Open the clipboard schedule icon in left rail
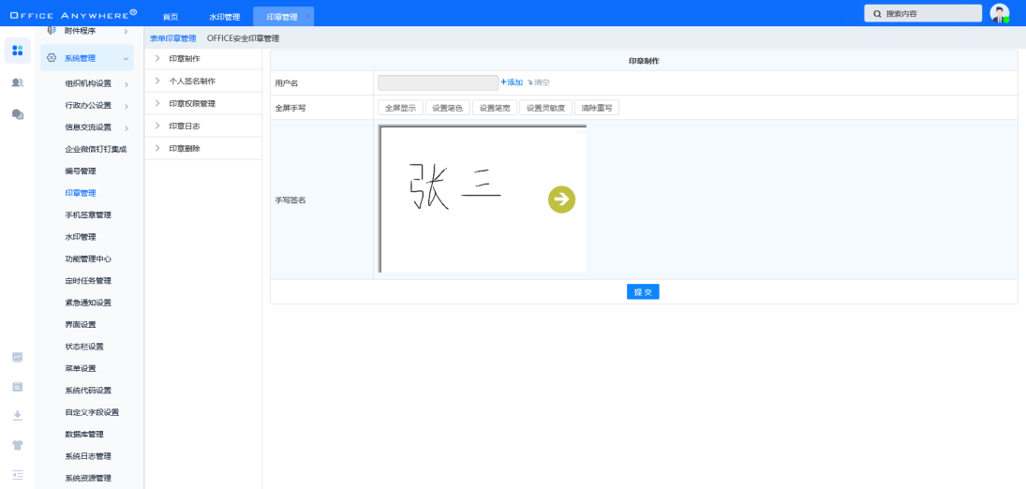1026x489 pixels. click(x=17, y=386)
